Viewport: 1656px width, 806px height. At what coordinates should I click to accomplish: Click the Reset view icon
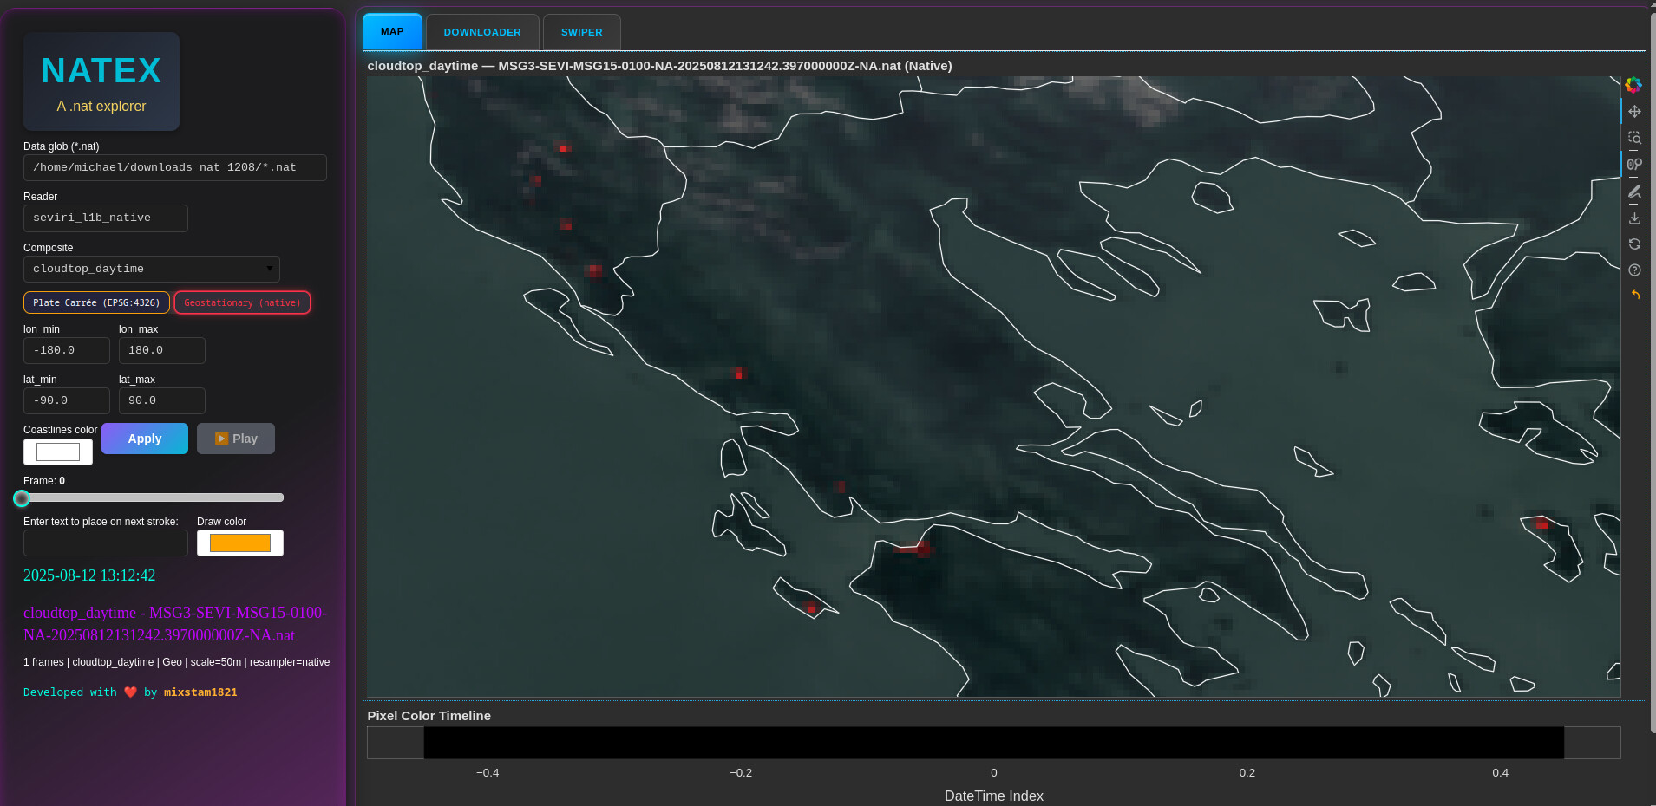1634,244
